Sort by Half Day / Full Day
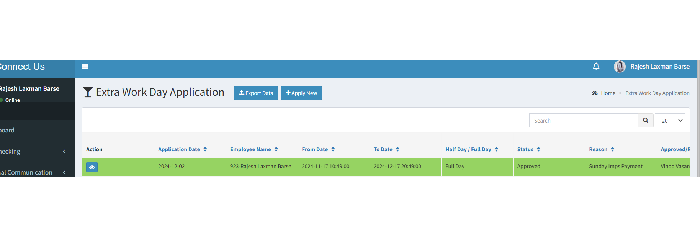This screenshot has height=237, width=700. click(x=472, y=149)
